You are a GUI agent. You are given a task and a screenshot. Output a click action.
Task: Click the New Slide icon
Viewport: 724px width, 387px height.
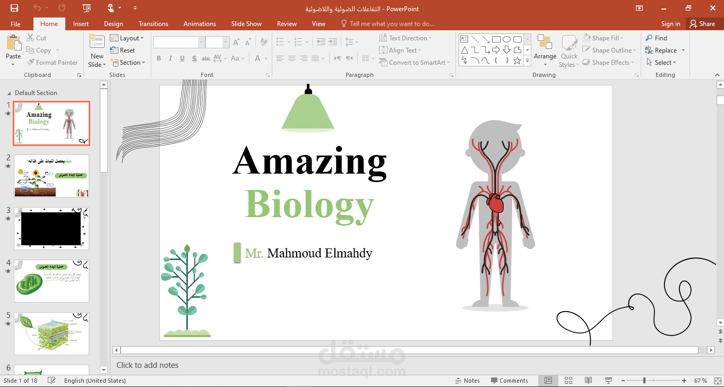coord(97,42)
